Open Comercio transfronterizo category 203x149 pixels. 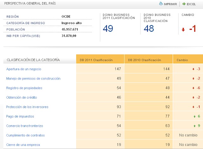(24, 126)
